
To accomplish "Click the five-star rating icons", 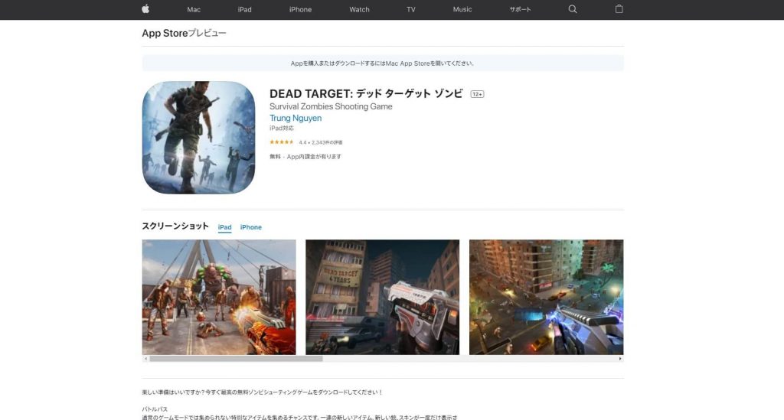I will (281, 142).
